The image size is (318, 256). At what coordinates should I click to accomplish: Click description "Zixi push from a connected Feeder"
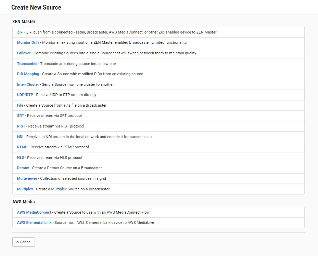[x=55, y=32]
